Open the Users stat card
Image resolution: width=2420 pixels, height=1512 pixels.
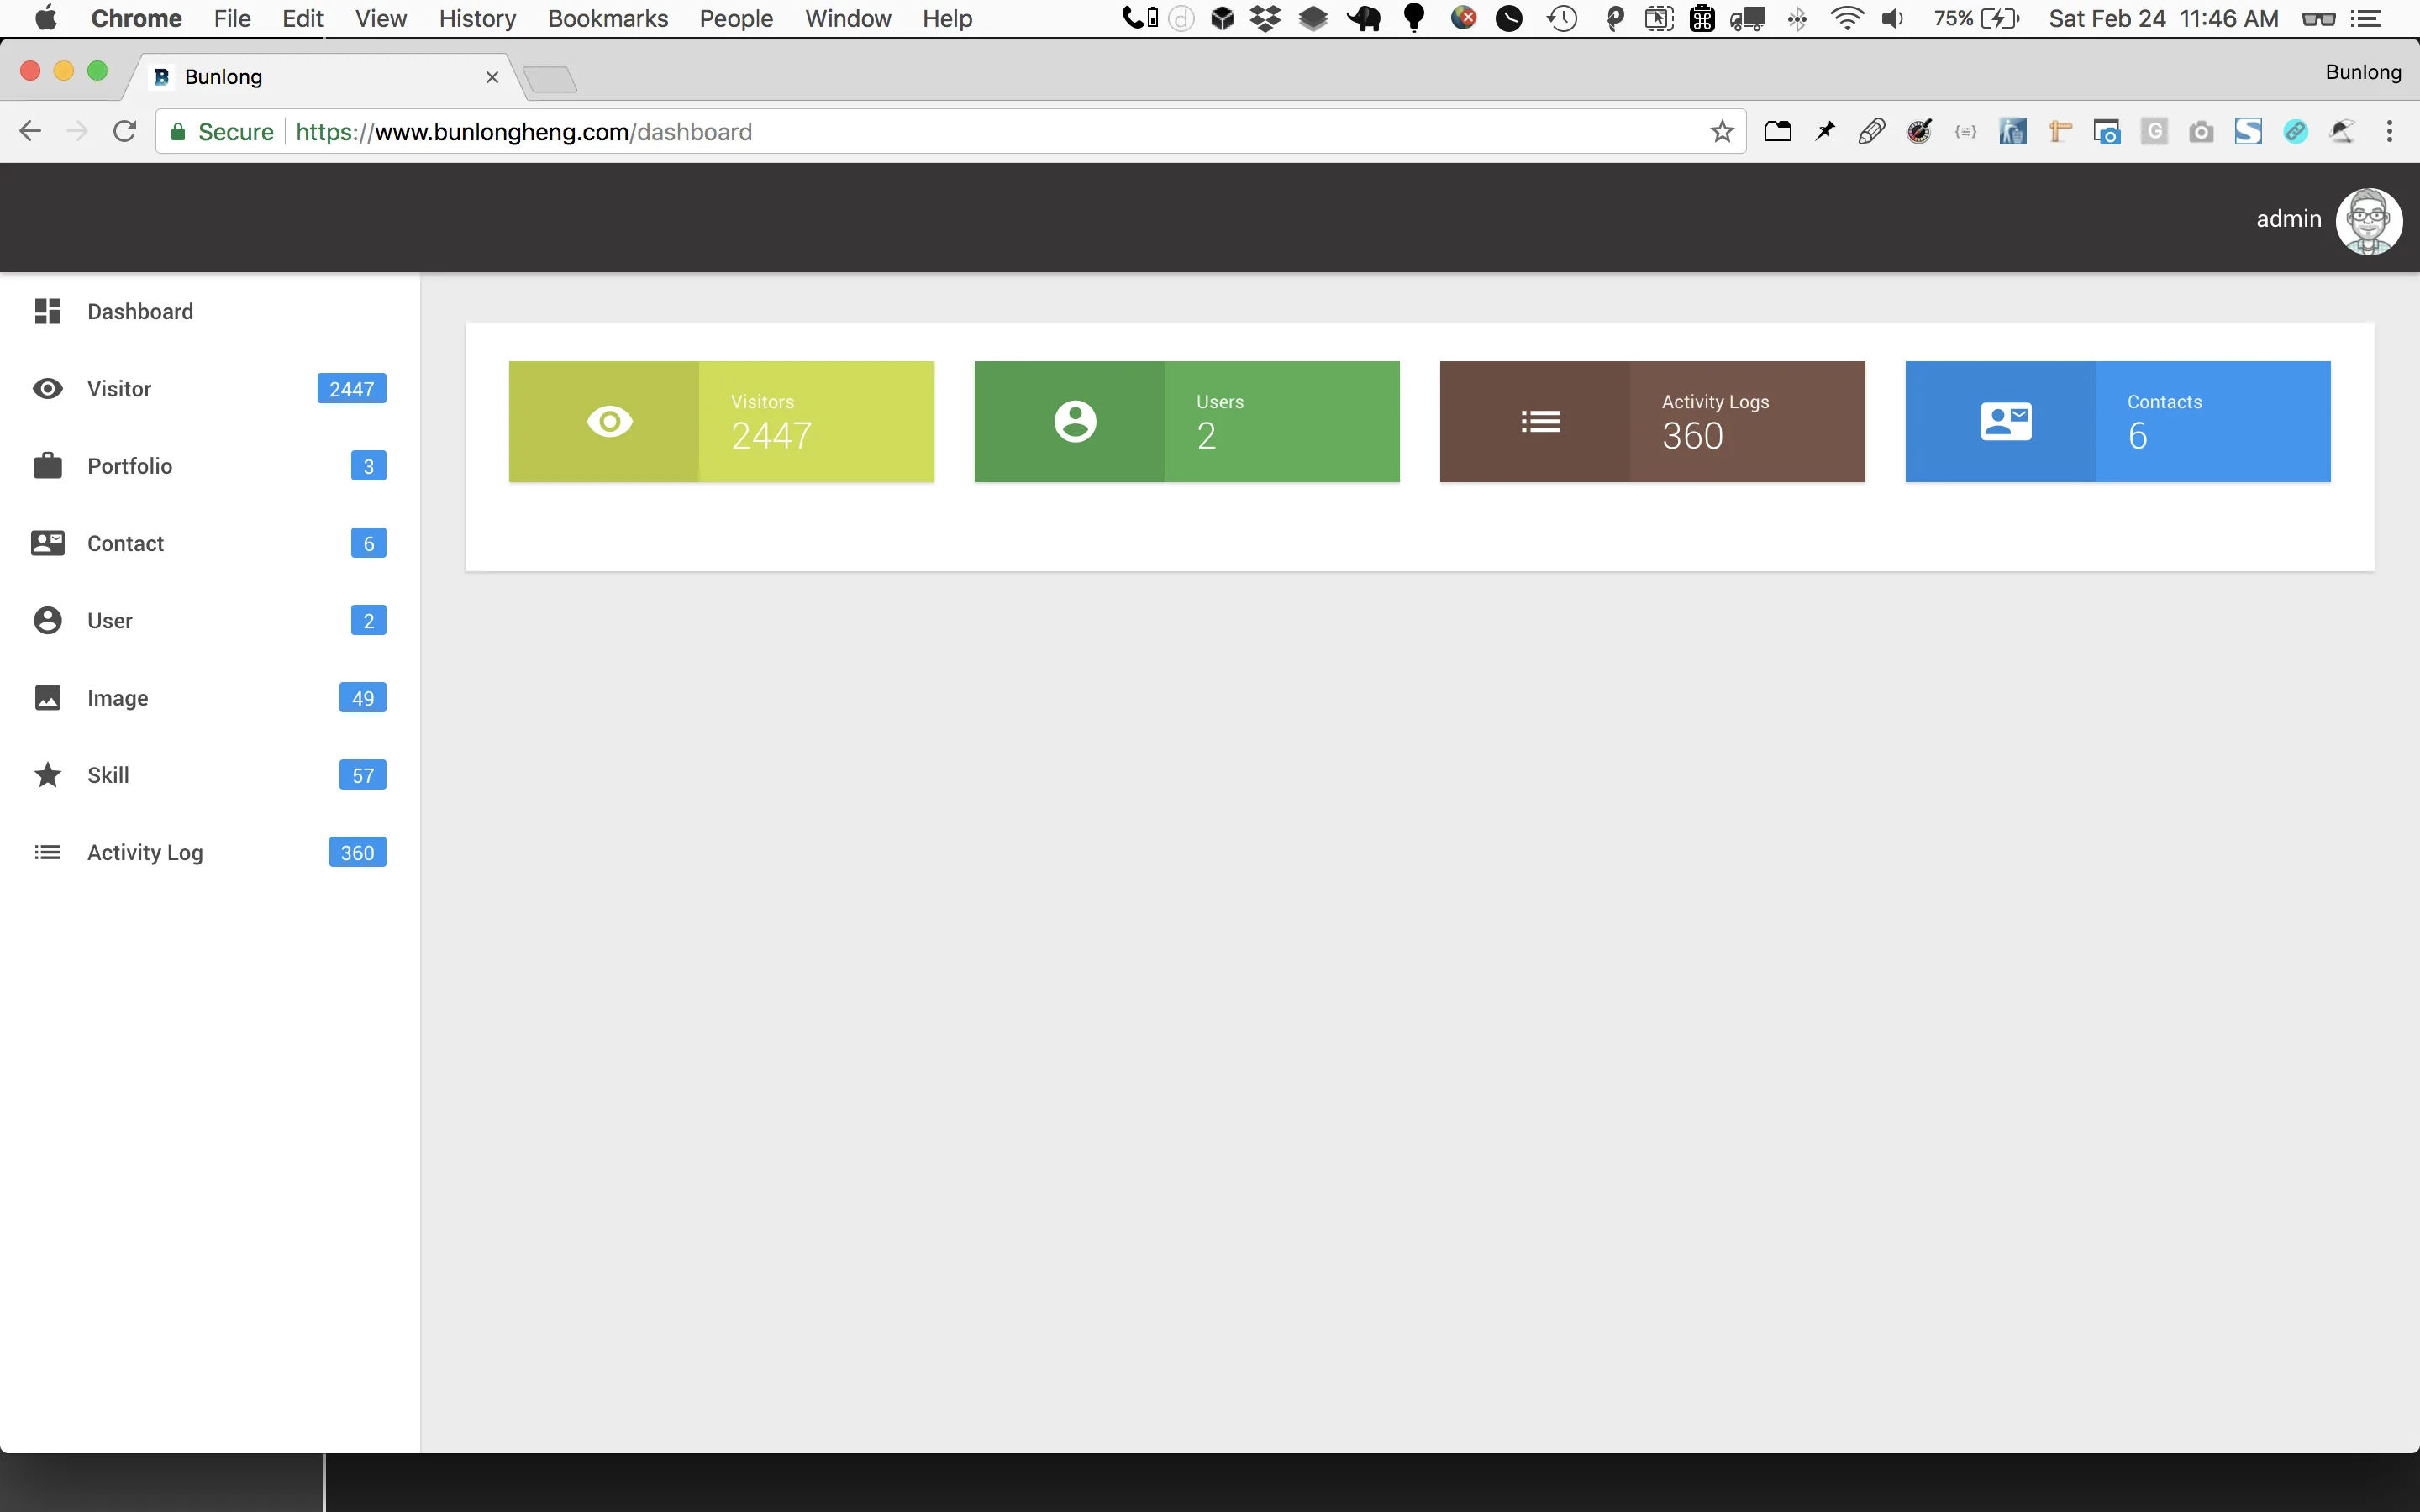tap(1186, 421)
